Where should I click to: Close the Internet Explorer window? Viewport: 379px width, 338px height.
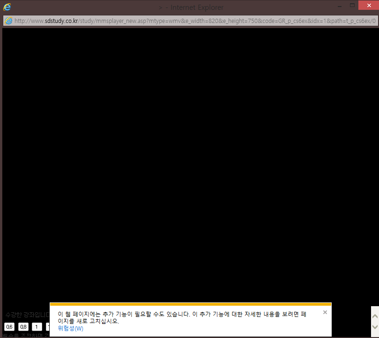click(x=369, y=5)
